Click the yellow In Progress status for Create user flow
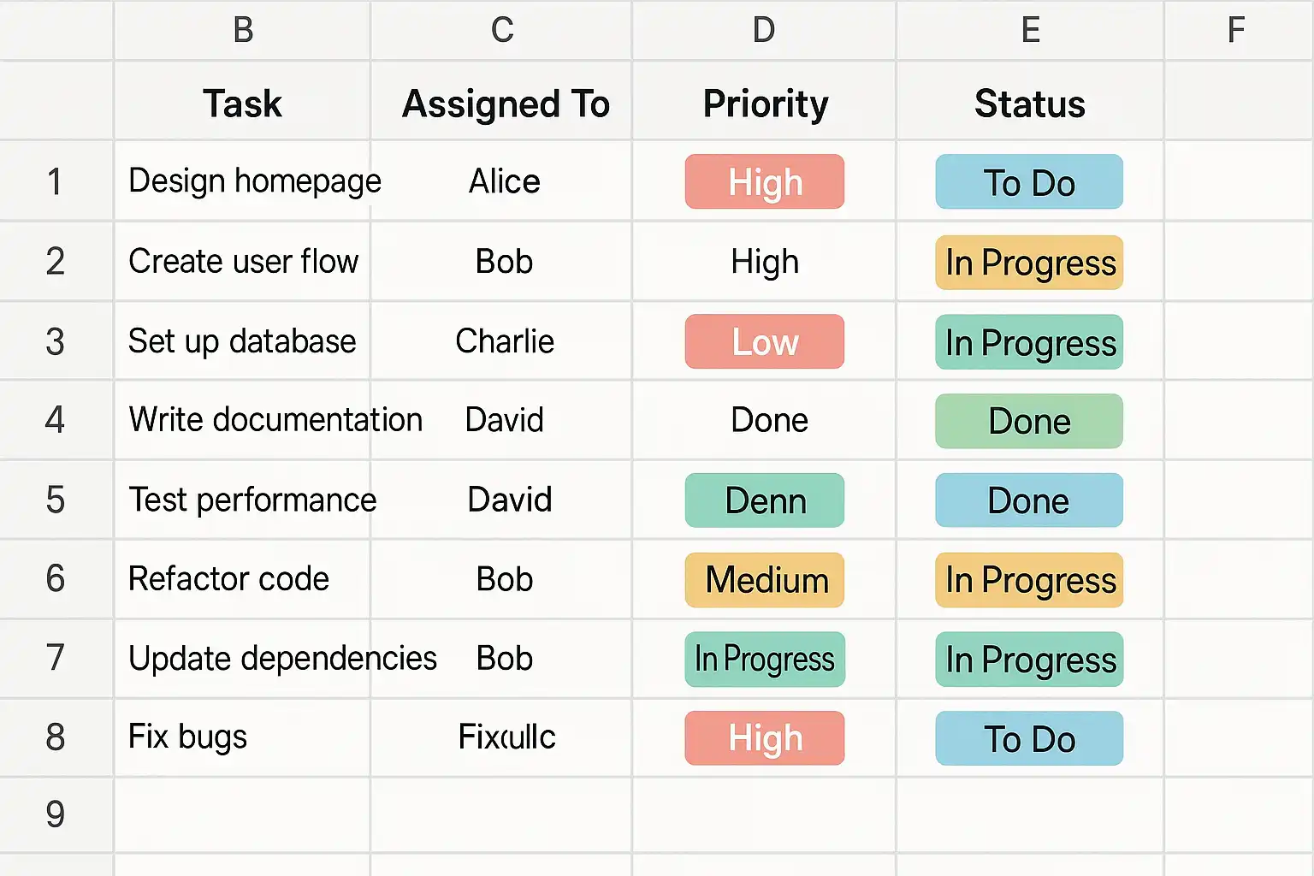The image size is (1314, 876). pyautogui.click(x=1028, y=263)
